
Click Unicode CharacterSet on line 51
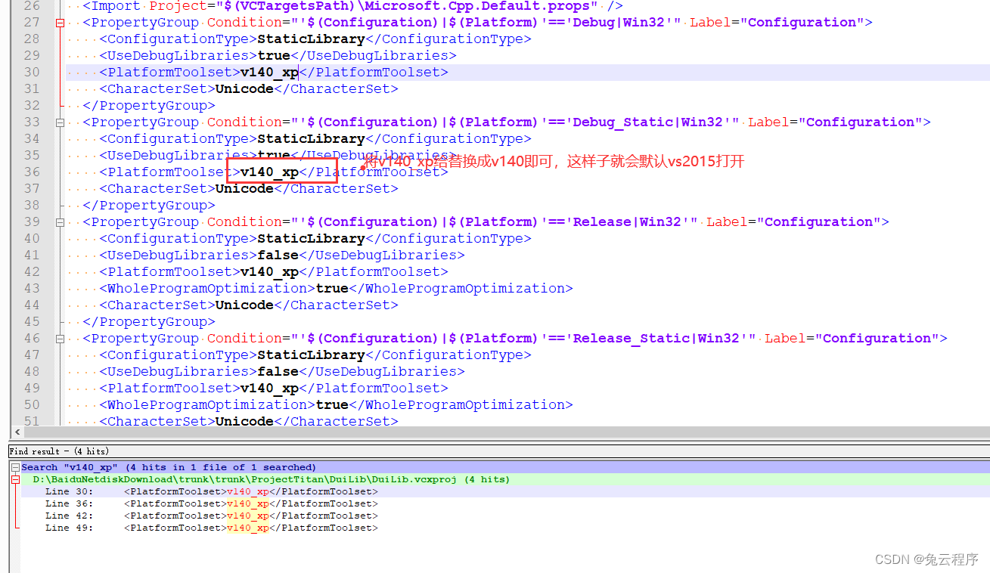pos(244,421)
